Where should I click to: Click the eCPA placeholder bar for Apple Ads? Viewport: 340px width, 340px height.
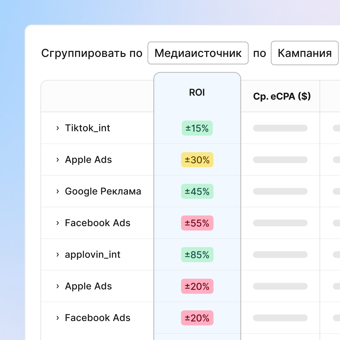point(280,160)
